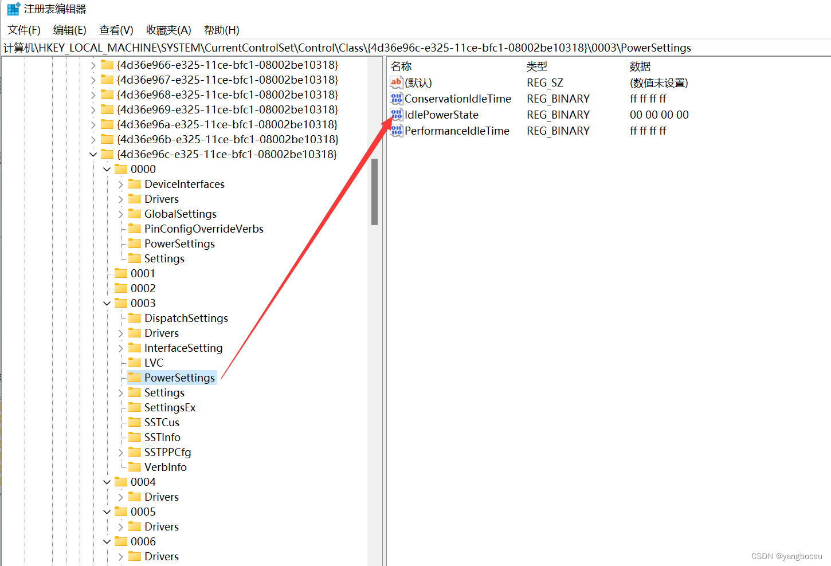Expand the {4d36e96b-...} class key
831x566 pixels.
pyautogui.click(x=93, y=139)
